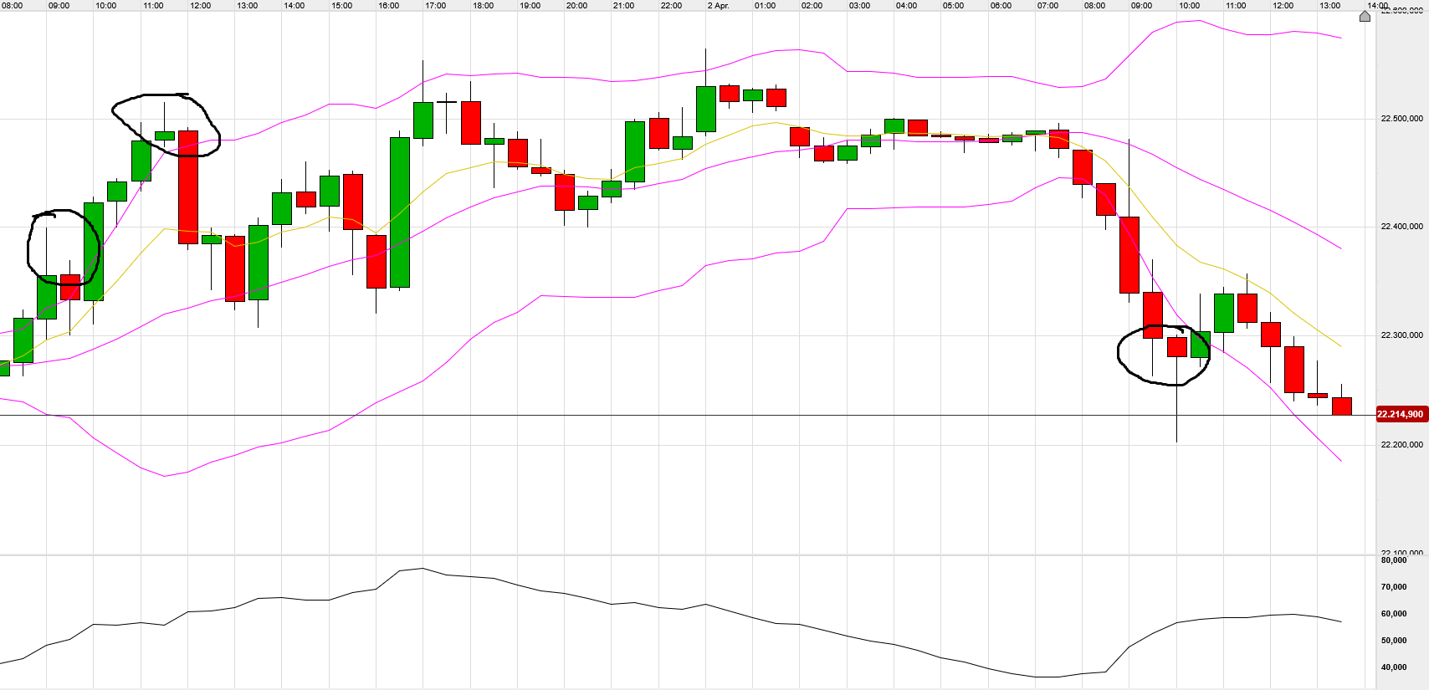Click the gray house-shaped marker under the time axis
This screenshot has width=1429, height=690.
point(1365,17)
